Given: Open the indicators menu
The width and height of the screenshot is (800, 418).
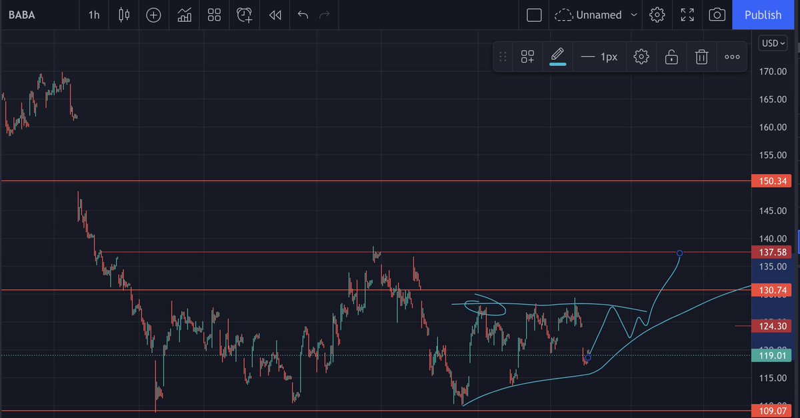Looking at the screenshot, I should point(185,15).
